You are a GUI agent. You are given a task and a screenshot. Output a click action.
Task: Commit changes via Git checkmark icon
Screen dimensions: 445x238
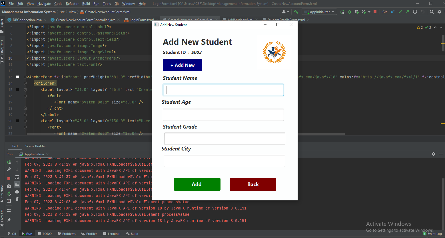400,12
